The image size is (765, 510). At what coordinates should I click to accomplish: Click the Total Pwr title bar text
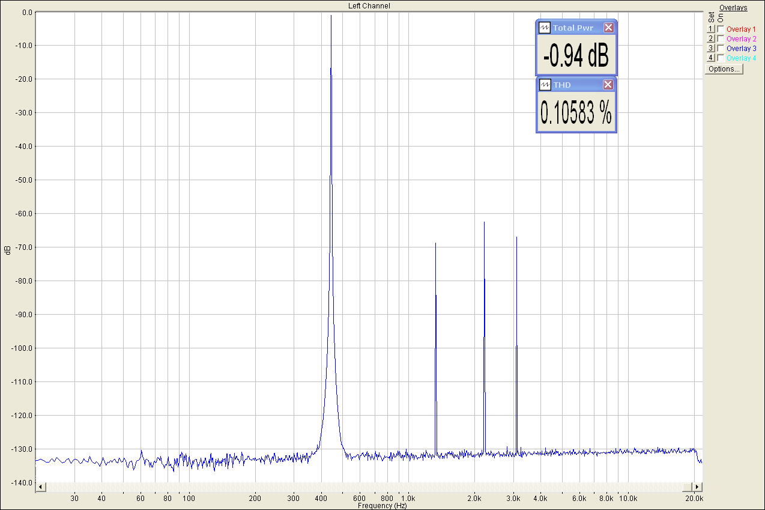(573, 28)
